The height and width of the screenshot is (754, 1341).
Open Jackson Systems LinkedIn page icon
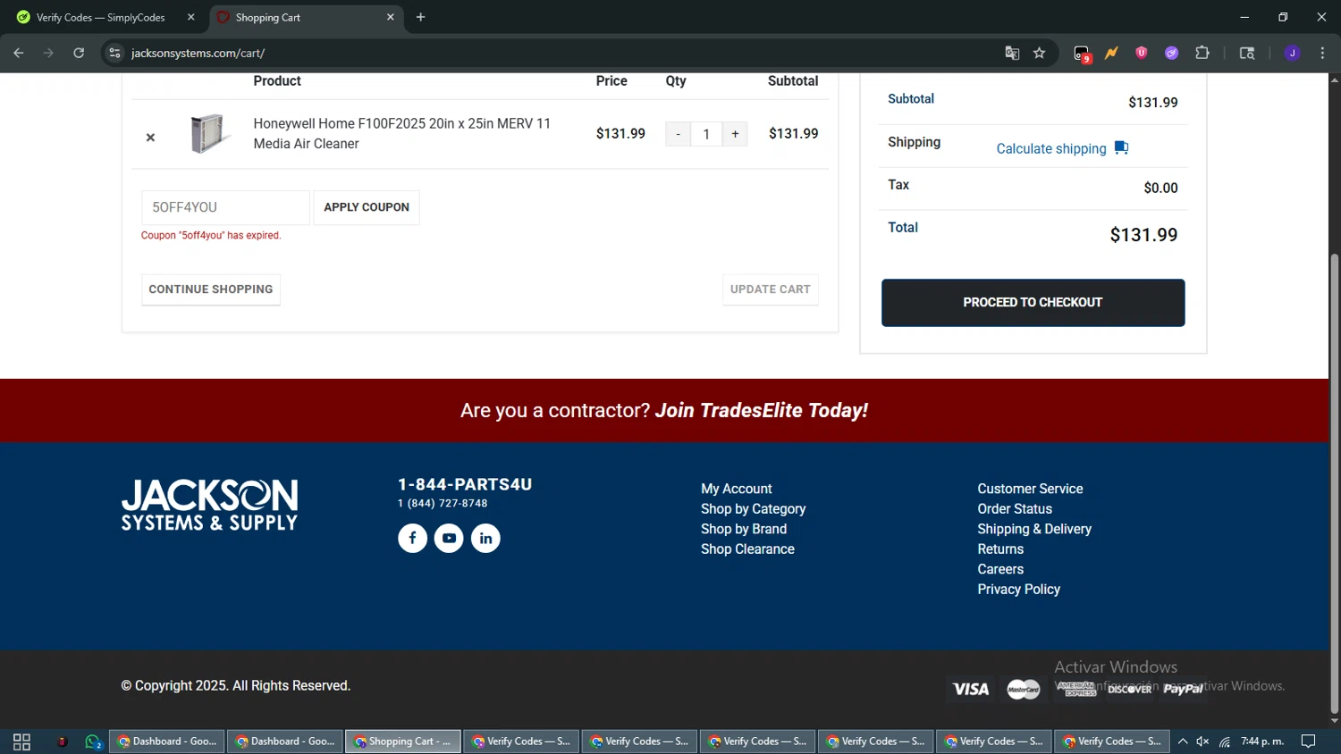coord(485,538)
